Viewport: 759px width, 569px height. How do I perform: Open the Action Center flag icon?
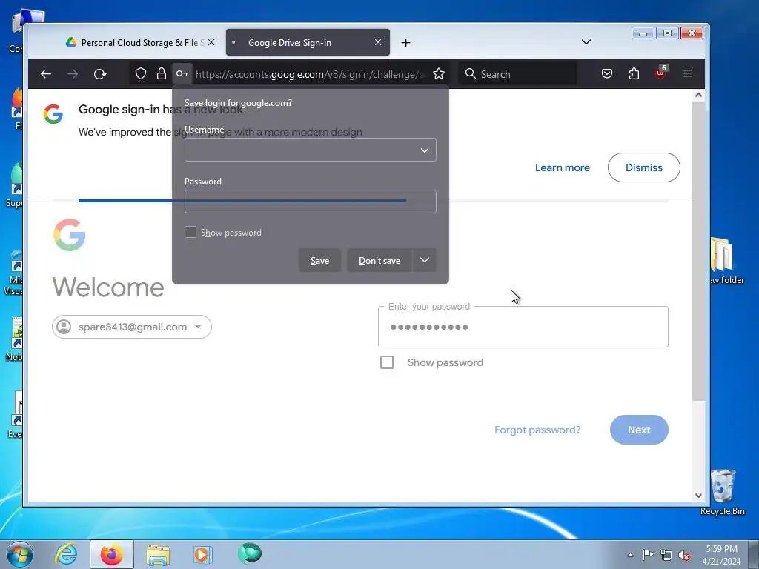pos(648,554)
